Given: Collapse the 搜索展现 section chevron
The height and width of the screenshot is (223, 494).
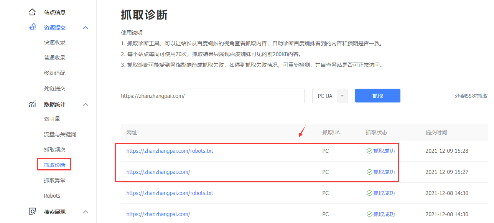Looking at the screenshot, I should coord(86,212).
